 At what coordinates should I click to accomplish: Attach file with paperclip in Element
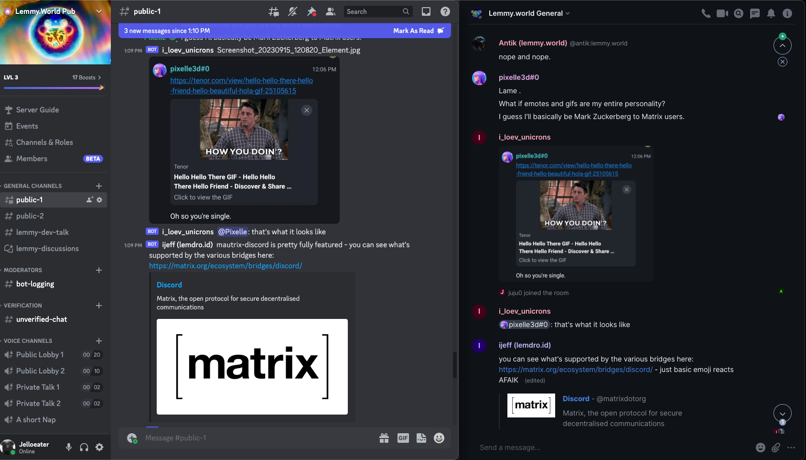coord(776,448)
